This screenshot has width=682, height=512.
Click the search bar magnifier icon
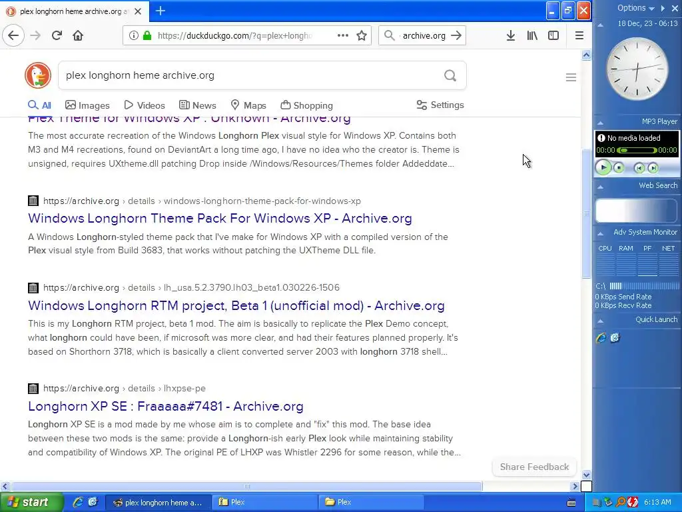390,35
